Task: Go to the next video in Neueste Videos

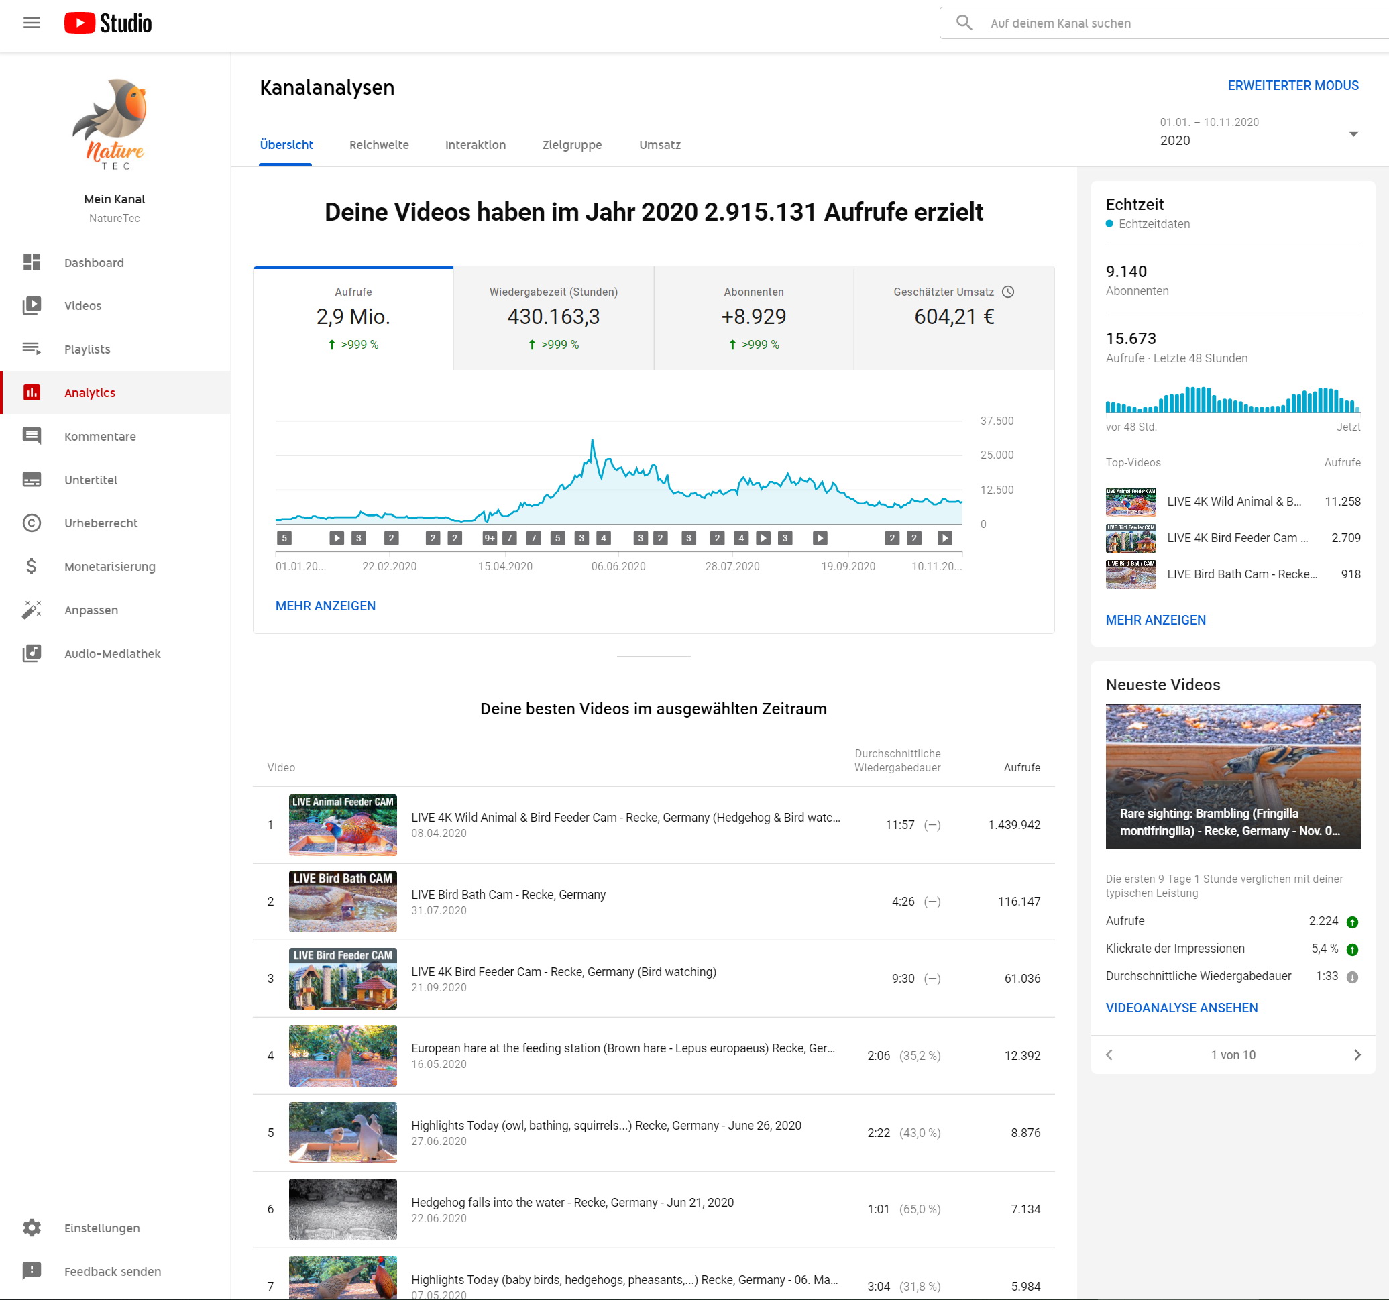Action: click(1356, 1054)
